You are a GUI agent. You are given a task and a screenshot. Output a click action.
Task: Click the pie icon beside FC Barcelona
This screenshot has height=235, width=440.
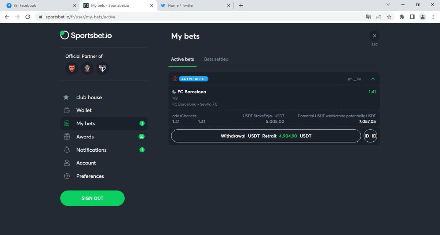pyautogui.click(x=174, y=92)
